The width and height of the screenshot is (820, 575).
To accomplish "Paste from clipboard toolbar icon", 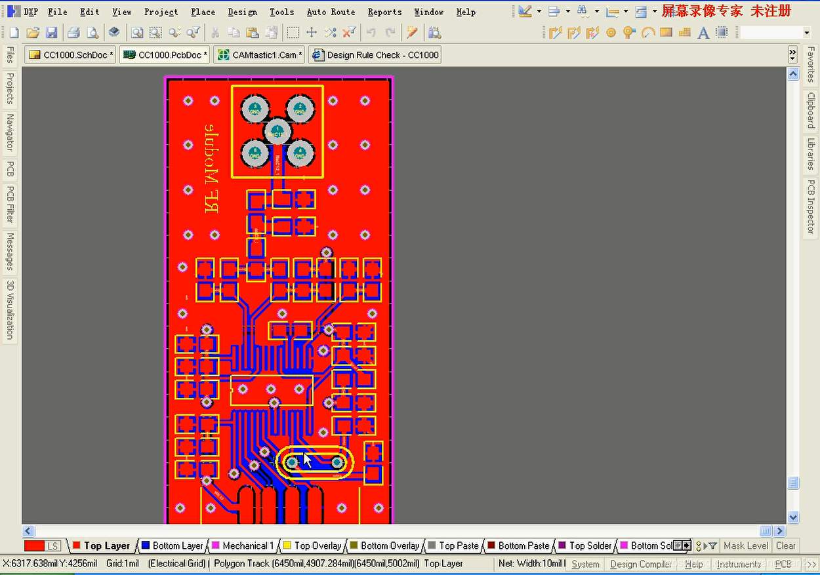I will (x=253, y=32).
